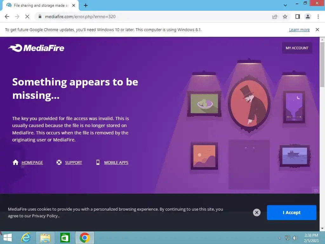Screen dimensions: 325x244
Task: Open the Chrome profile avatar
Action: pyautogui.click(x=308, y=17)
